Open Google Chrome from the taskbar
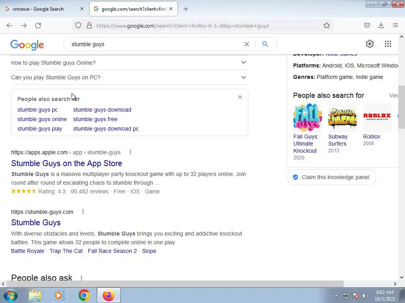The width and height of the screenshot is (405, 303). tap(84, 295)
